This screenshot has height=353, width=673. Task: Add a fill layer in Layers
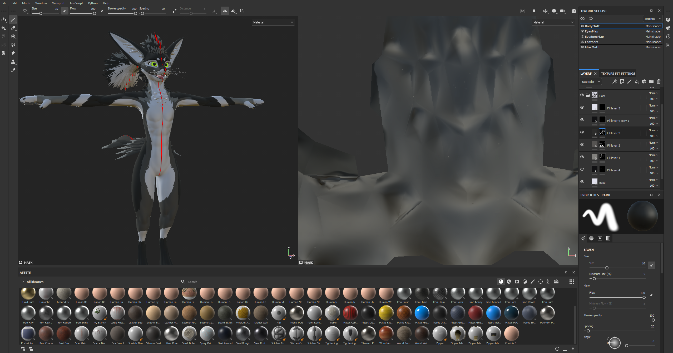point(637,81)
